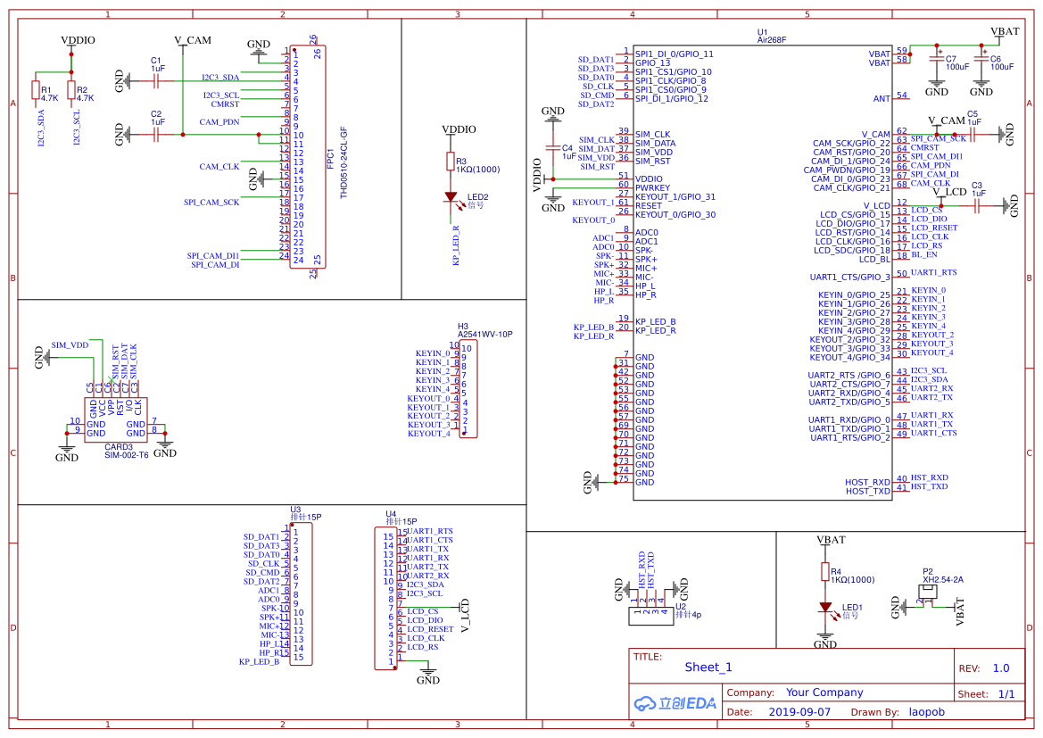Screen dimensions: 1043x738
Task: Click the KEYOUT_4 net label on H3
Action: [x=429, y=434]
